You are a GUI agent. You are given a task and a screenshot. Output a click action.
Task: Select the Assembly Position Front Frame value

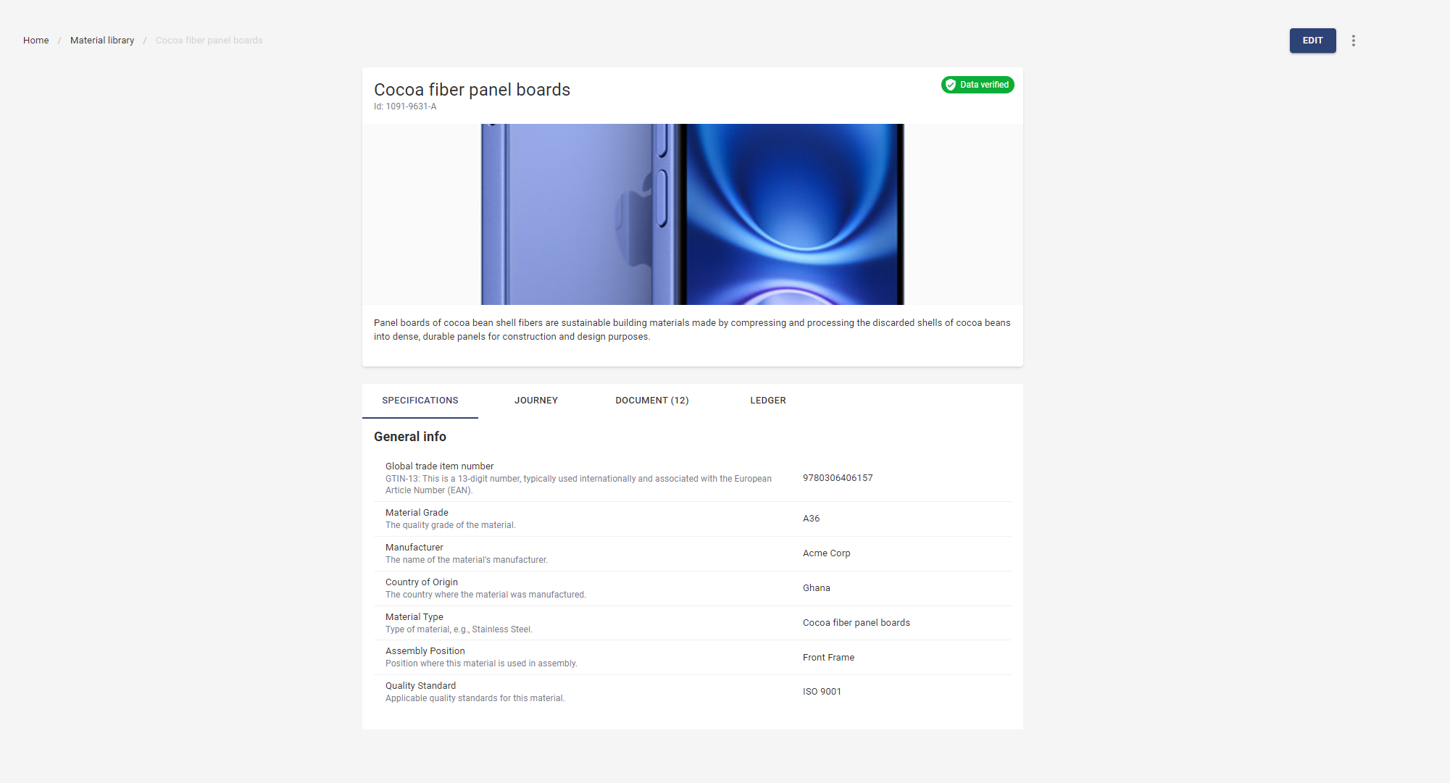[x=828, y=658]
